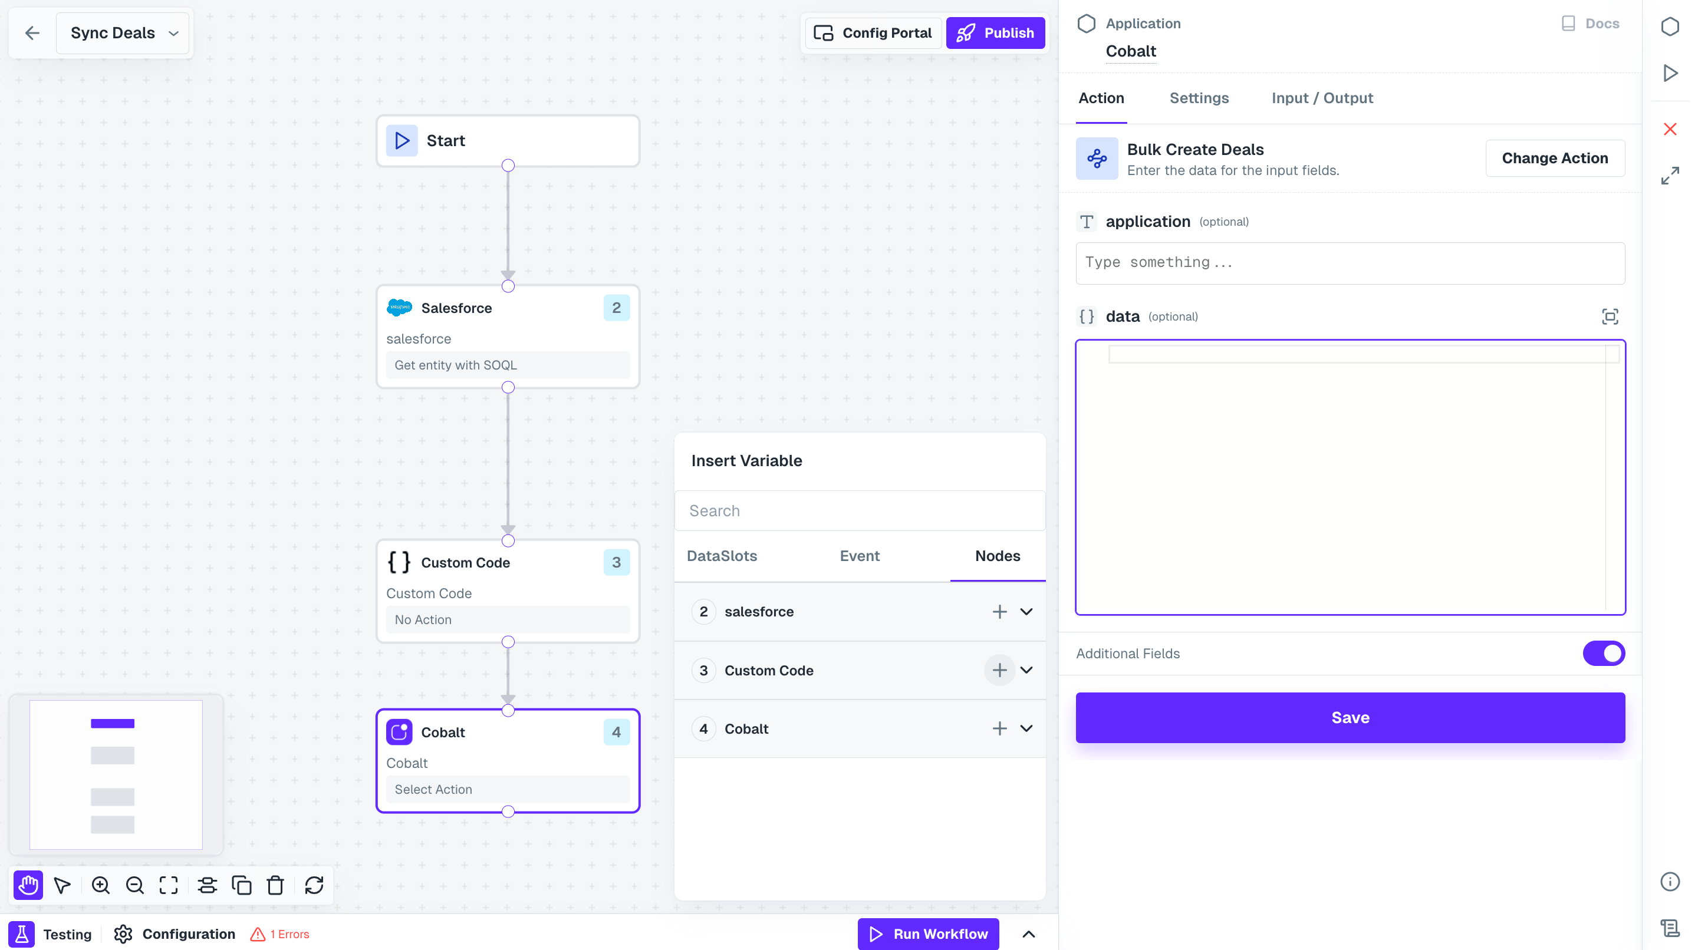Toggle the Additional Fields switch
Viewport: 1698px width, 950px height.
tap(1604, 654)
